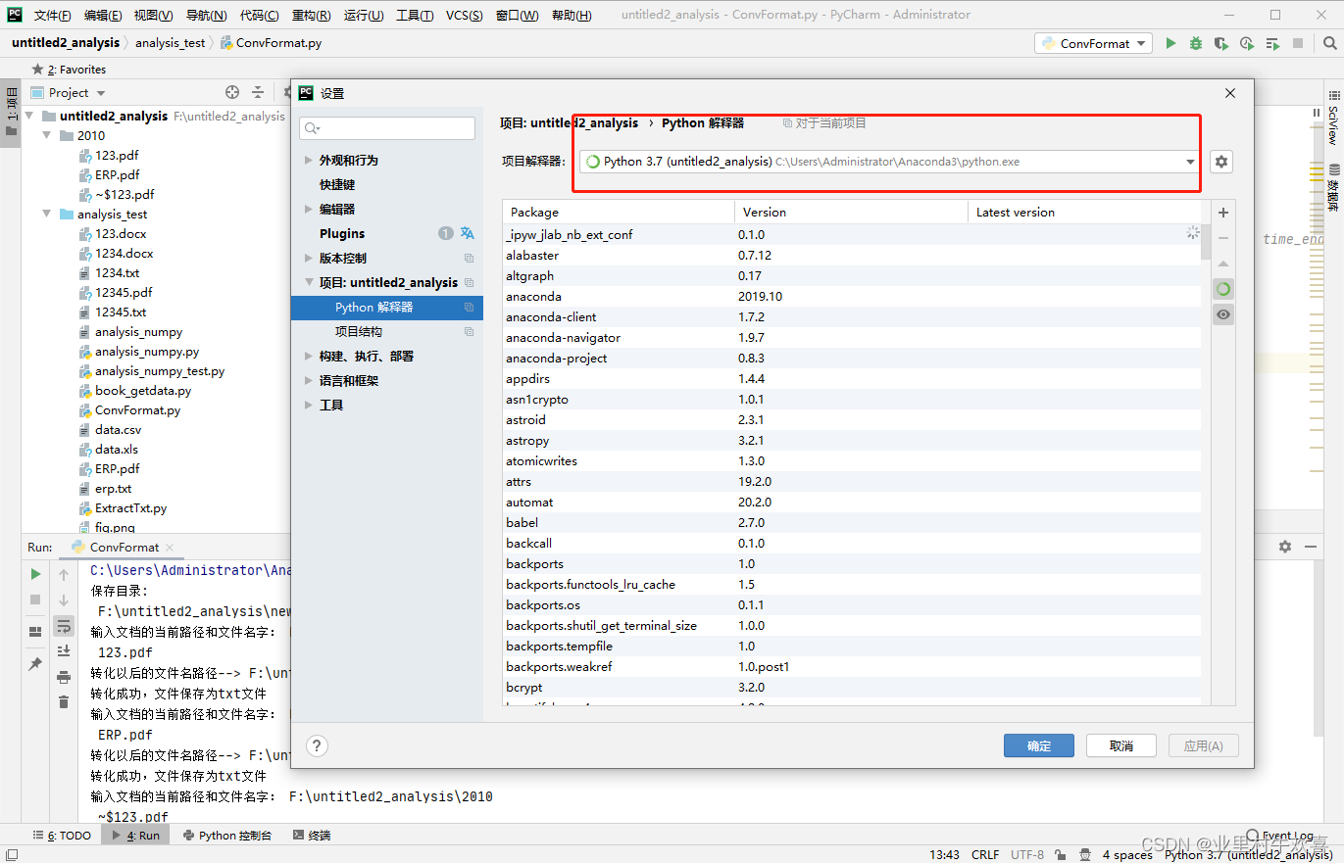
Task: Click the upgrade package up-arrow icon
Action: click(1223, 264)
